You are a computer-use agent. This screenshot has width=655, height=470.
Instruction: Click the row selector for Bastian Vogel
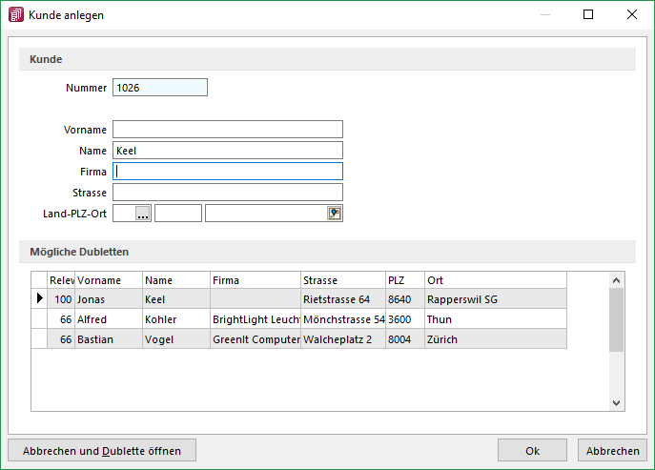pyautogui.click(x=39, y=339)
